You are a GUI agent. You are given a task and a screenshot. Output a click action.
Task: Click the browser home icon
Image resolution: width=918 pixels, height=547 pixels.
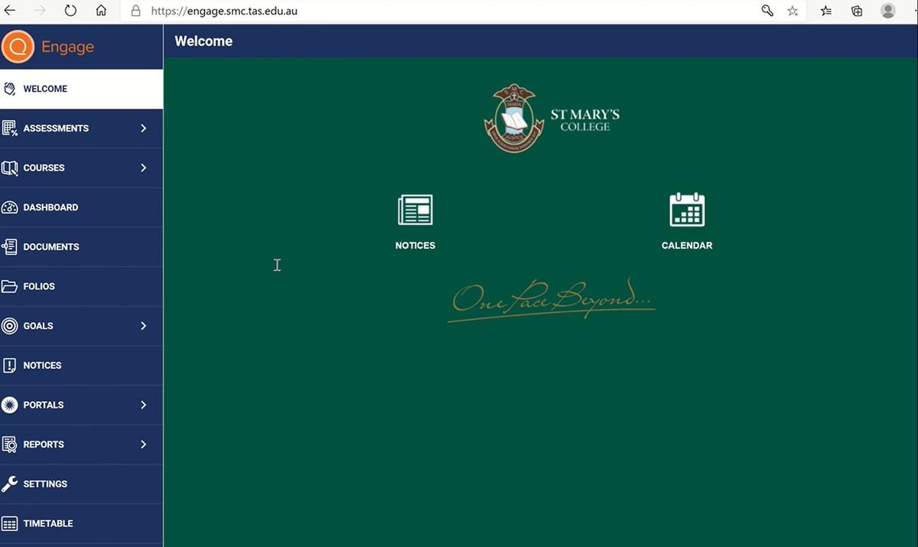pyautogui.click(x=101, y=11)
